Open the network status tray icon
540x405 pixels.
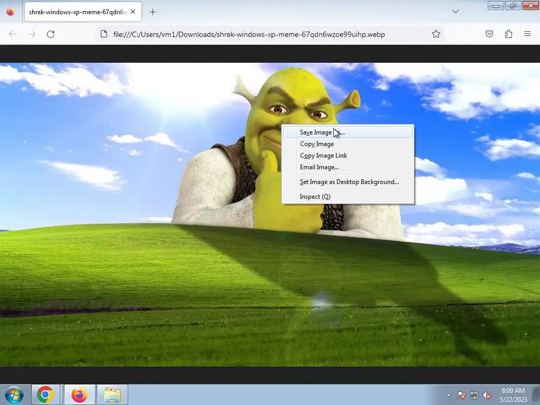click(x=474, y=395)
